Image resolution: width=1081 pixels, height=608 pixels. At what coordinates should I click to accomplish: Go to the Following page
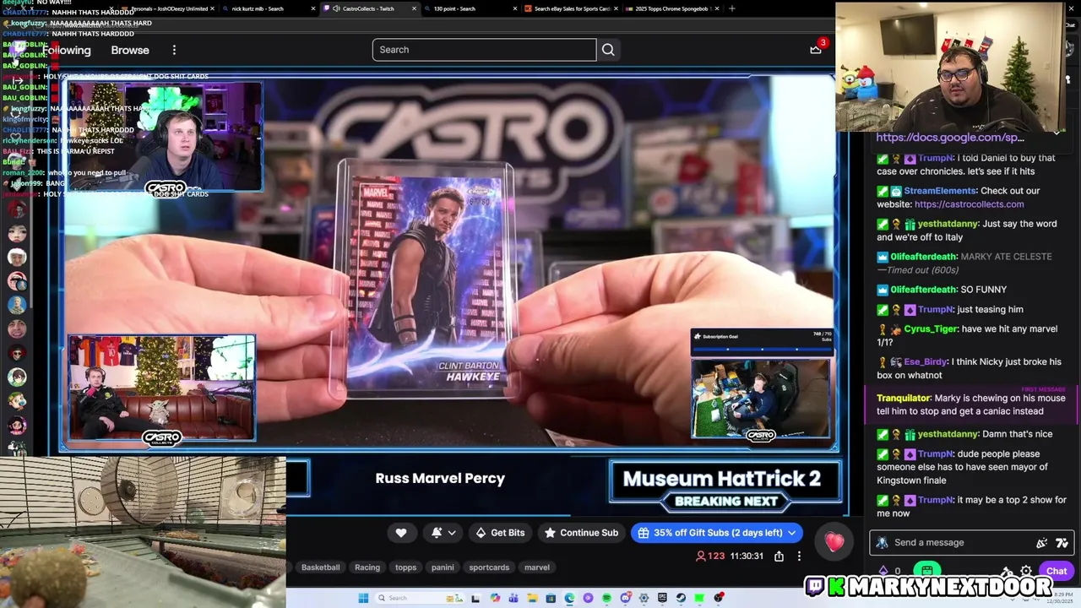67,50
